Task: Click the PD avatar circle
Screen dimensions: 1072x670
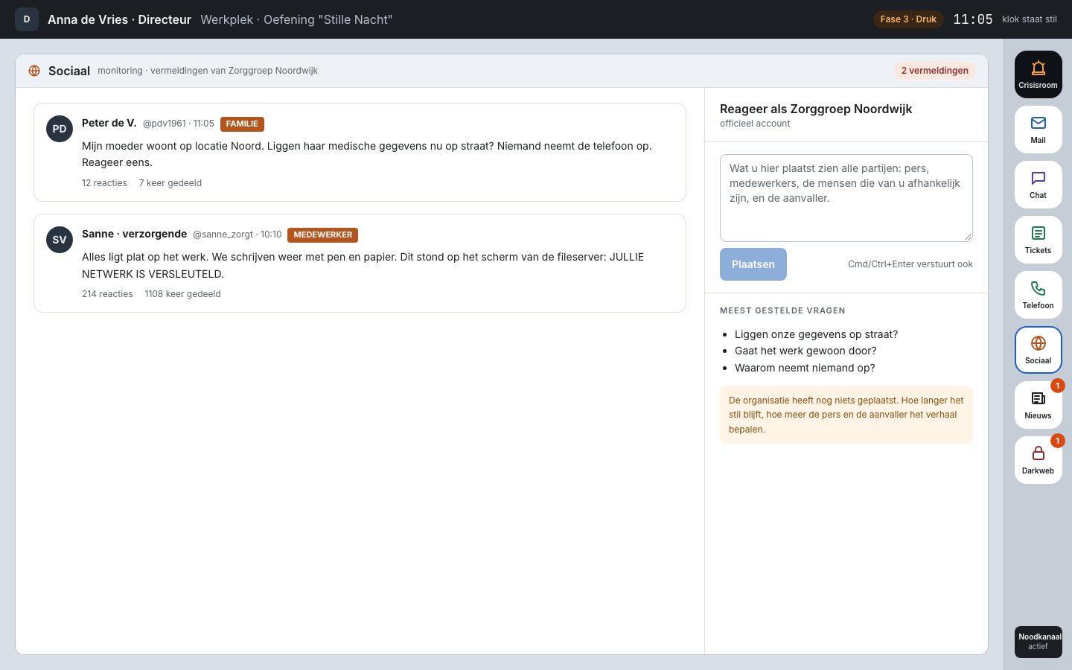Action: pyautogui.click(x=60, y=129)
